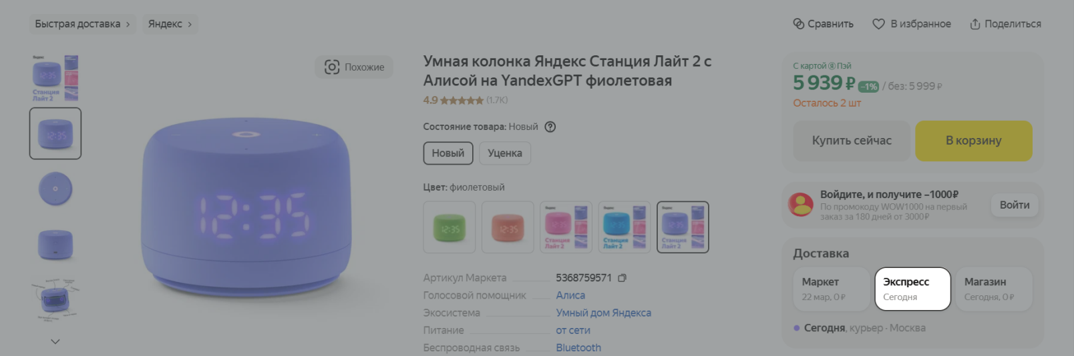
Task: Open the Яндекс breadcrumb
Action: pyautogui.click(x=170, y=24)
